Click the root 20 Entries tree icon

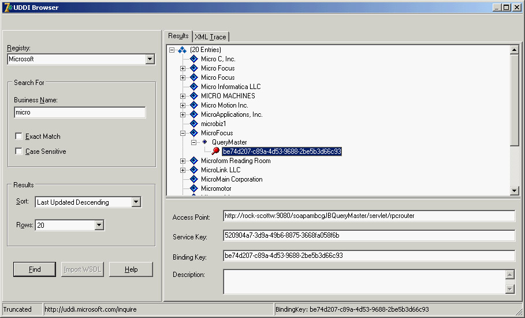pos(182,50)
